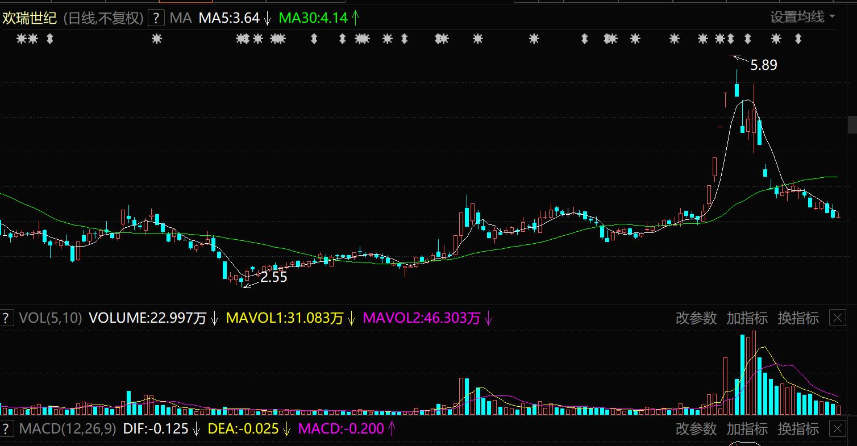Click the DIF:-0.125 value
Viewport: 857px width, 446px height.
coord(156,428)
